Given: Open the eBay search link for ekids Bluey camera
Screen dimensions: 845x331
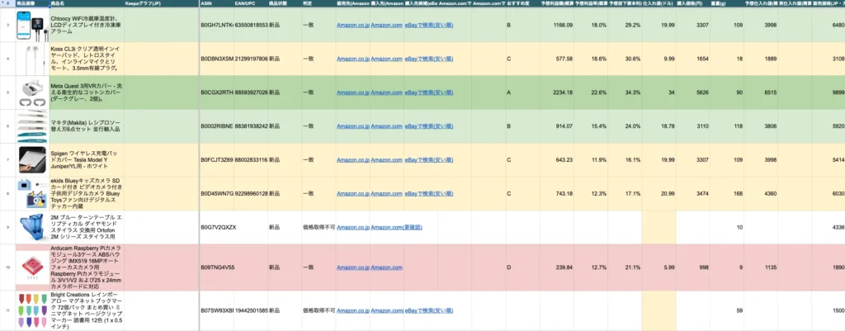Looking at the screenshot, I should (x=429, y=193).
